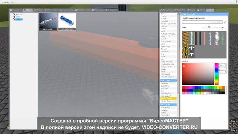Select the black palette swatch

tap(223, 93)
